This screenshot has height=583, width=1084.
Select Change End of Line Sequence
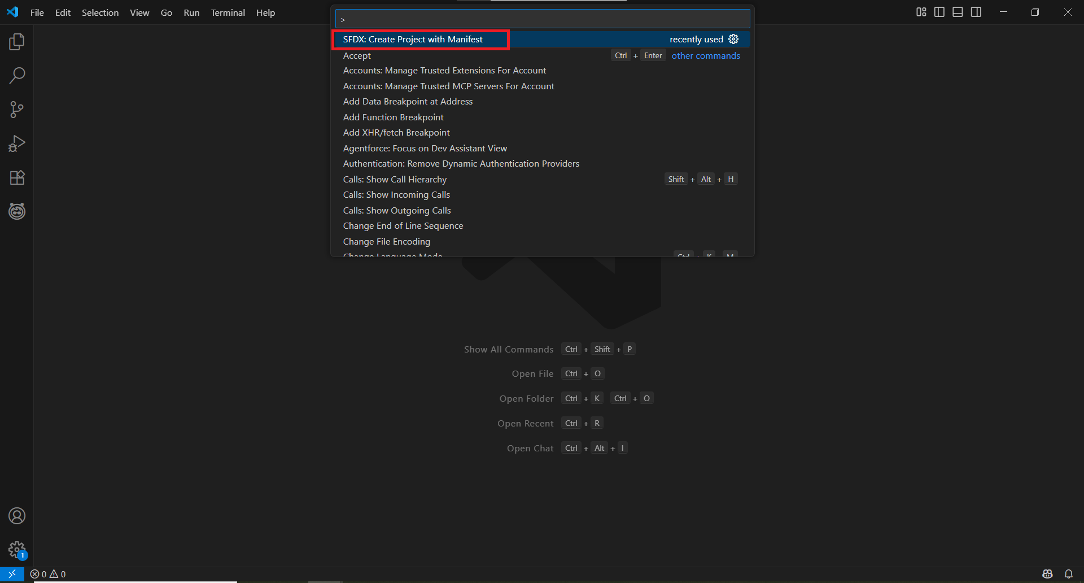543,226
